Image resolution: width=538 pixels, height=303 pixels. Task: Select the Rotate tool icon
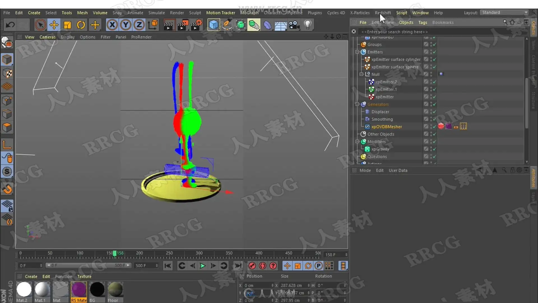pyautogui.click(x=81, y=25)
